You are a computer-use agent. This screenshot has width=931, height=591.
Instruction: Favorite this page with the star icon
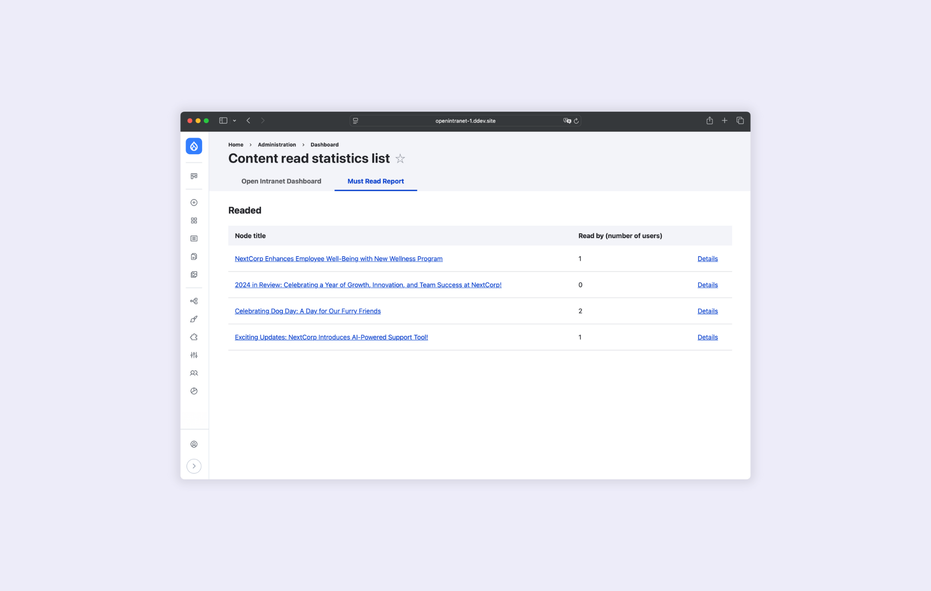(x=400, y=159)
